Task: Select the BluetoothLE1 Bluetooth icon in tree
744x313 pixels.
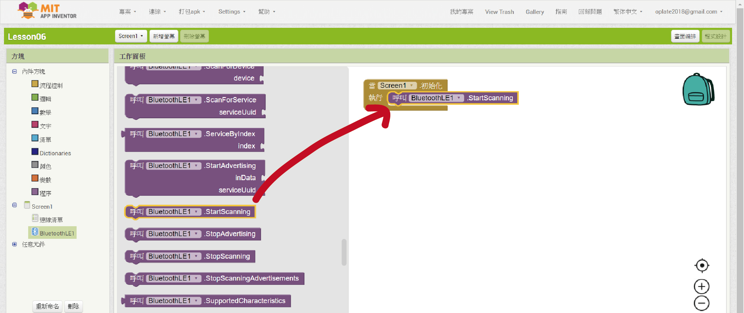Action: tap(35, 232)
